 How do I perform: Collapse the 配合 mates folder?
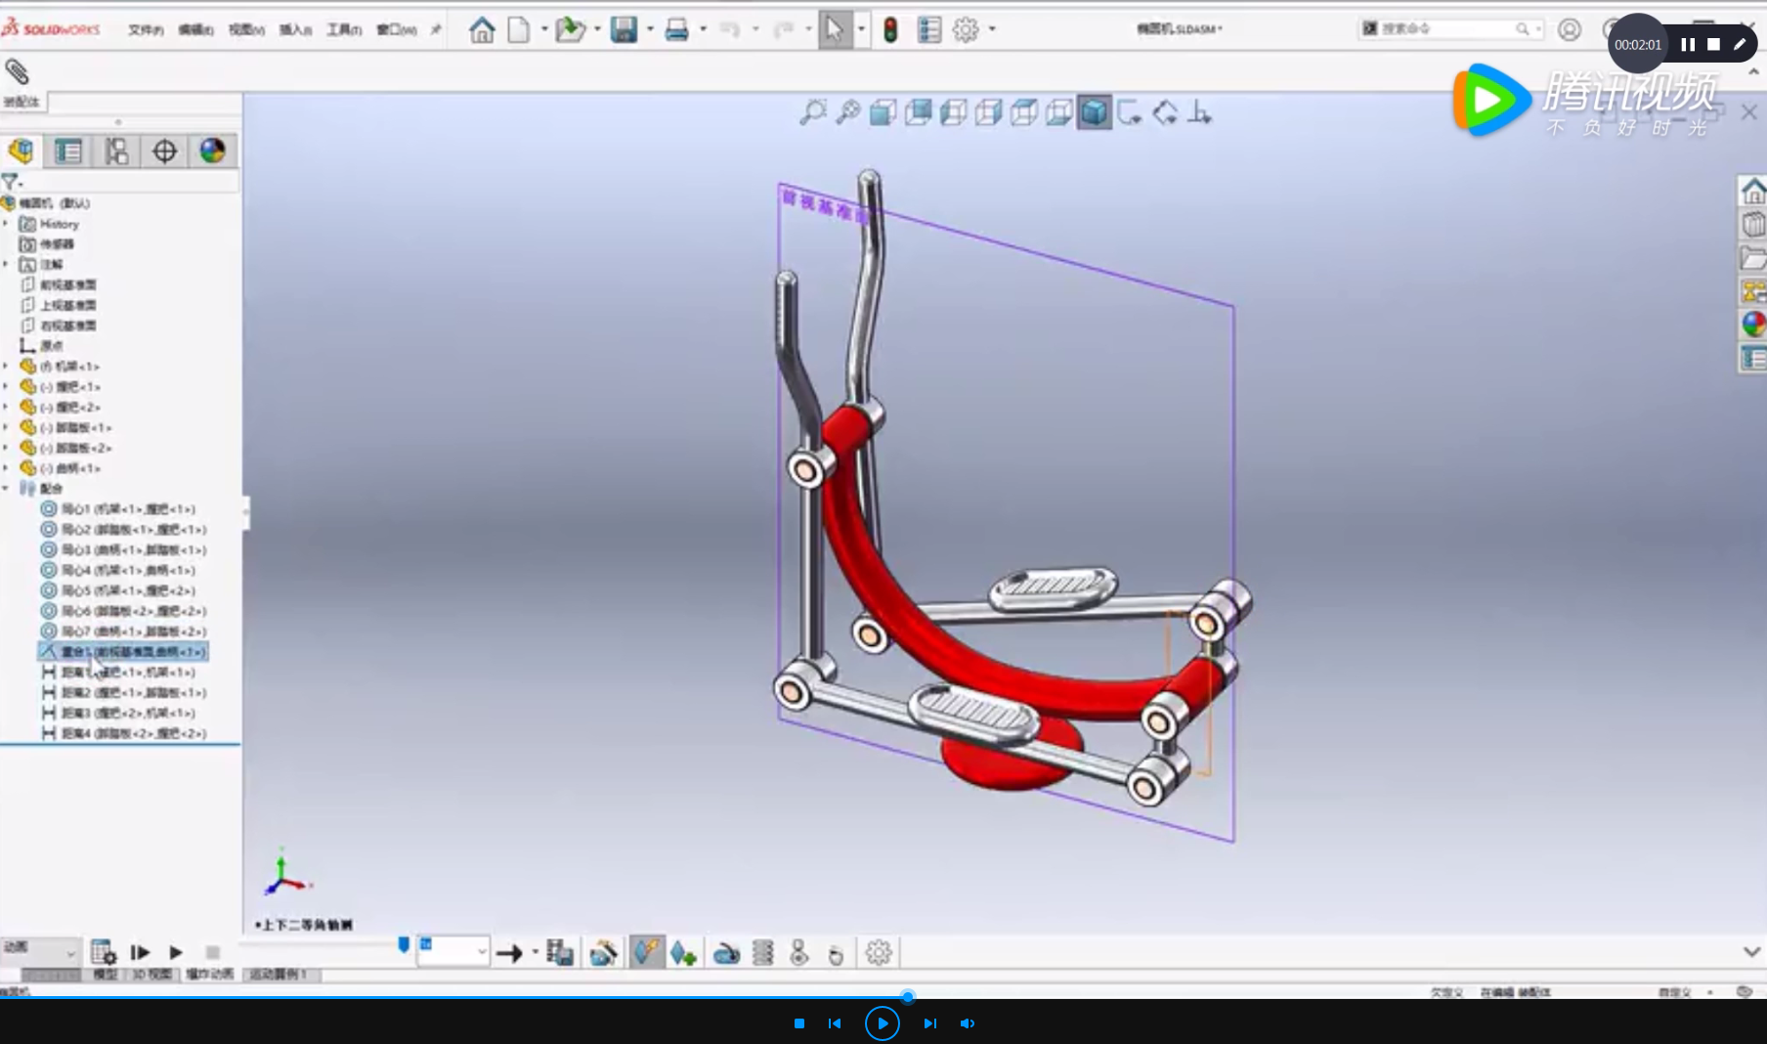pyautogui.click(x=6, y=489)
